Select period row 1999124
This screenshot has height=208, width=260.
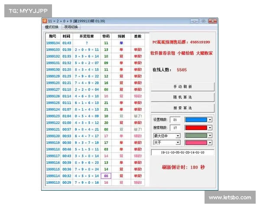click(x=95, y=109)
